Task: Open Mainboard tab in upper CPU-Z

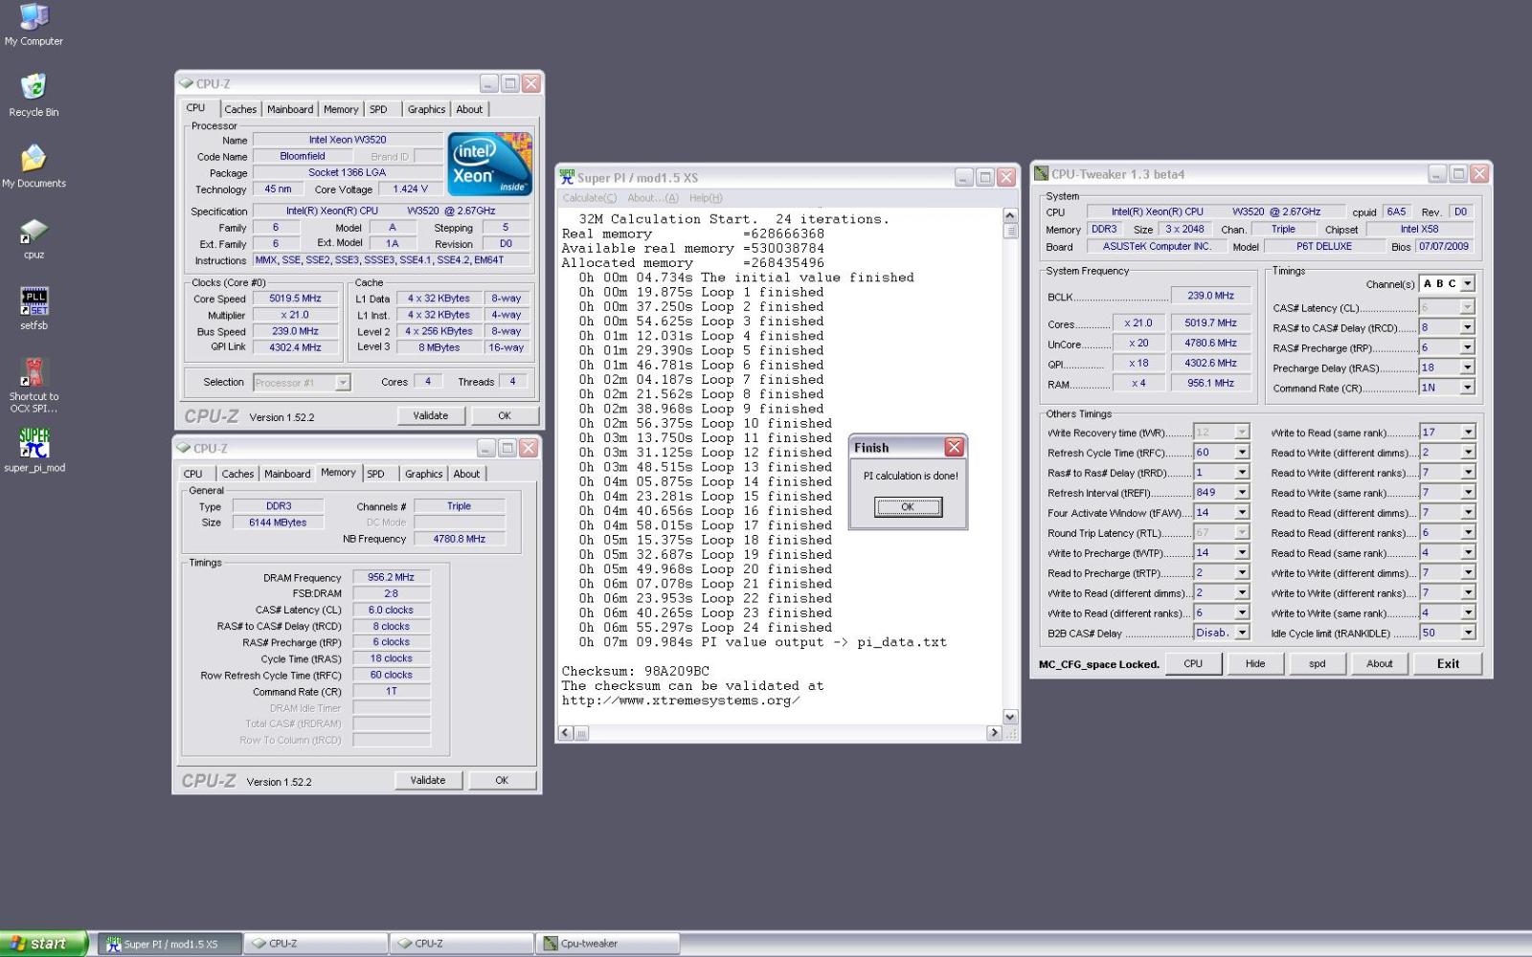Action: pos(290,109)
